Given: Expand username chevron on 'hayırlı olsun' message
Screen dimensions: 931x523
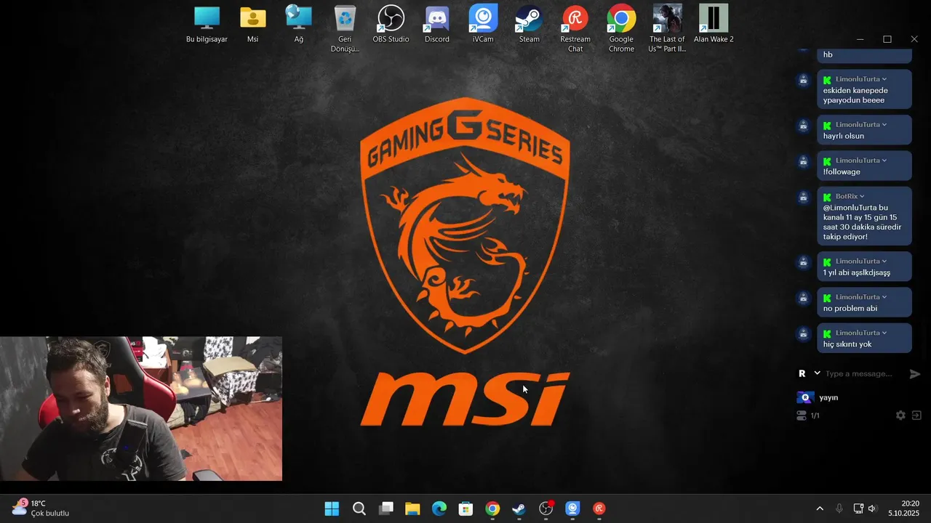Looking at the screenshot, I should (884, 125).
